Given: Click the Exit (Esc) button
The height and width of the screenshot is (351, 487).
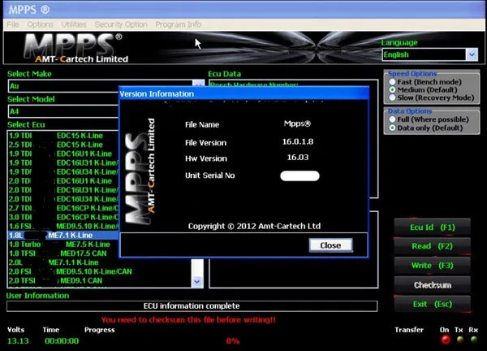Looking at the screenshot, I should pos(433,304).
